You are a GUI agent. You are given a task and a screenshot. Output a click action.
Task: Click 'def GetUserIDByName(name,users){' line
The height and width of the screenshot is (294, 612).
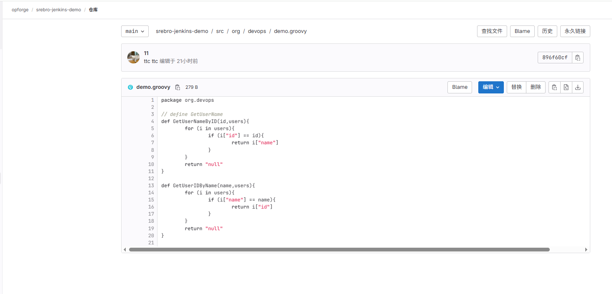click(x=208, y=186)
